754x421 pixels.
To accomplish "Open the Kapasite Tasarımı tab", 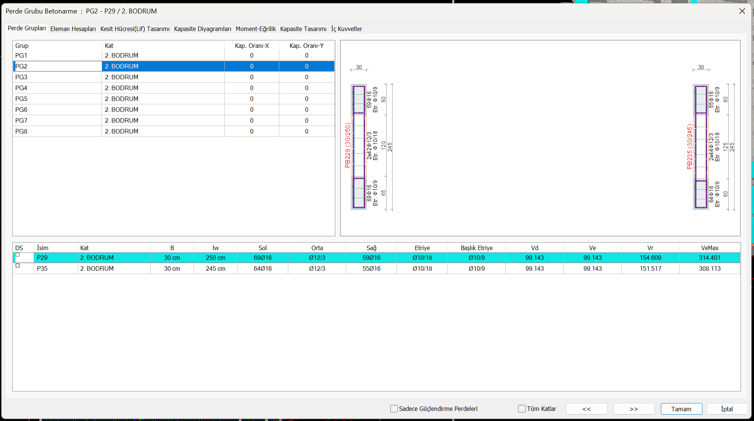I will 303,29.
